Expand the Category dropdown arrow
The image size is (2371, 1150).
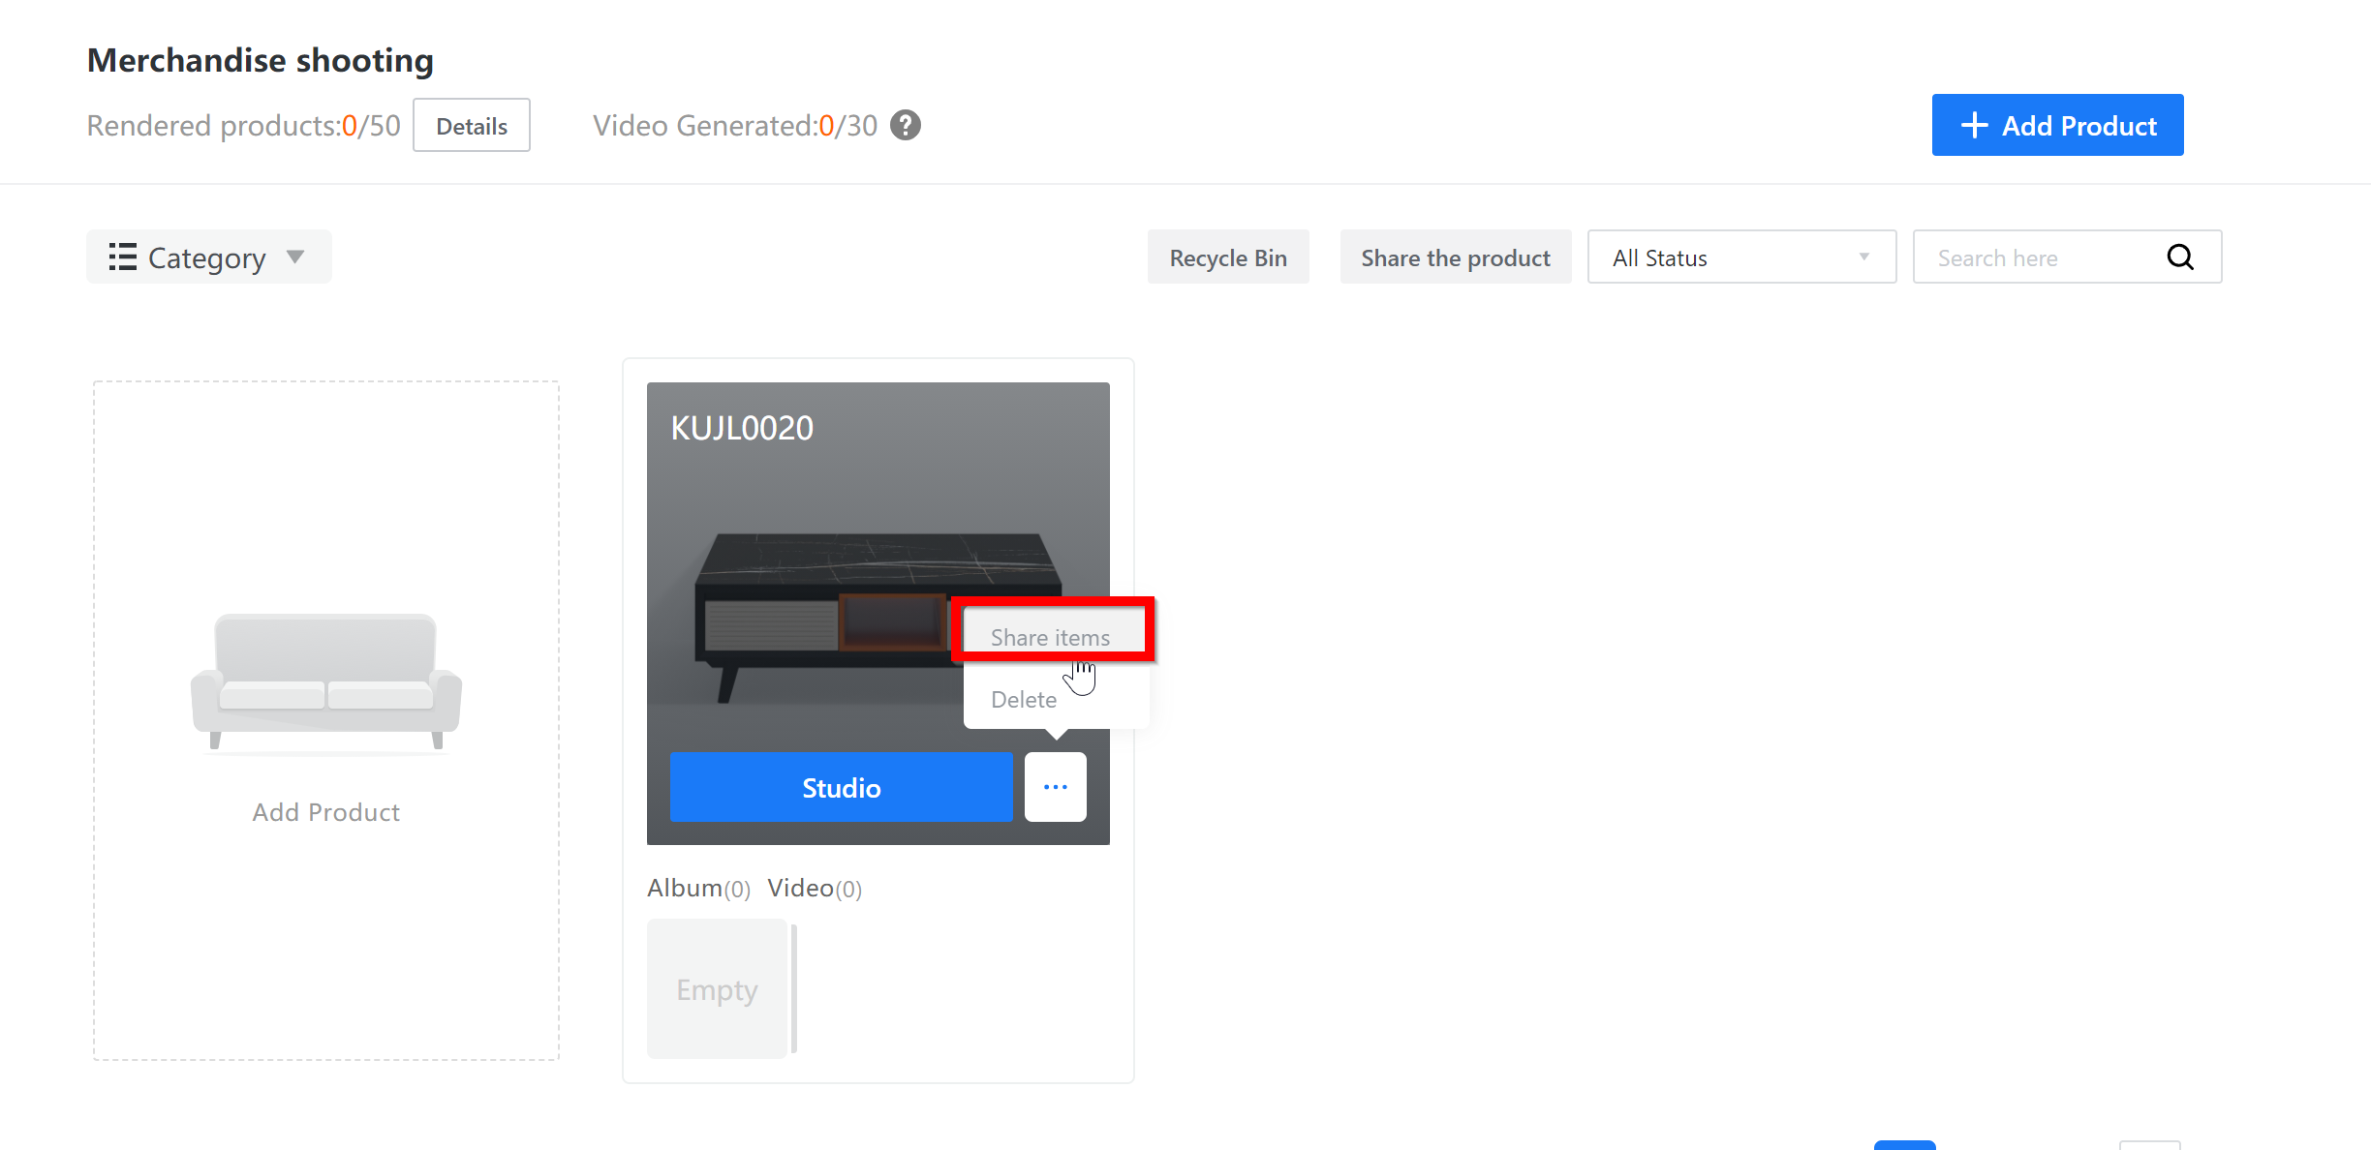[x=295, y=257]
